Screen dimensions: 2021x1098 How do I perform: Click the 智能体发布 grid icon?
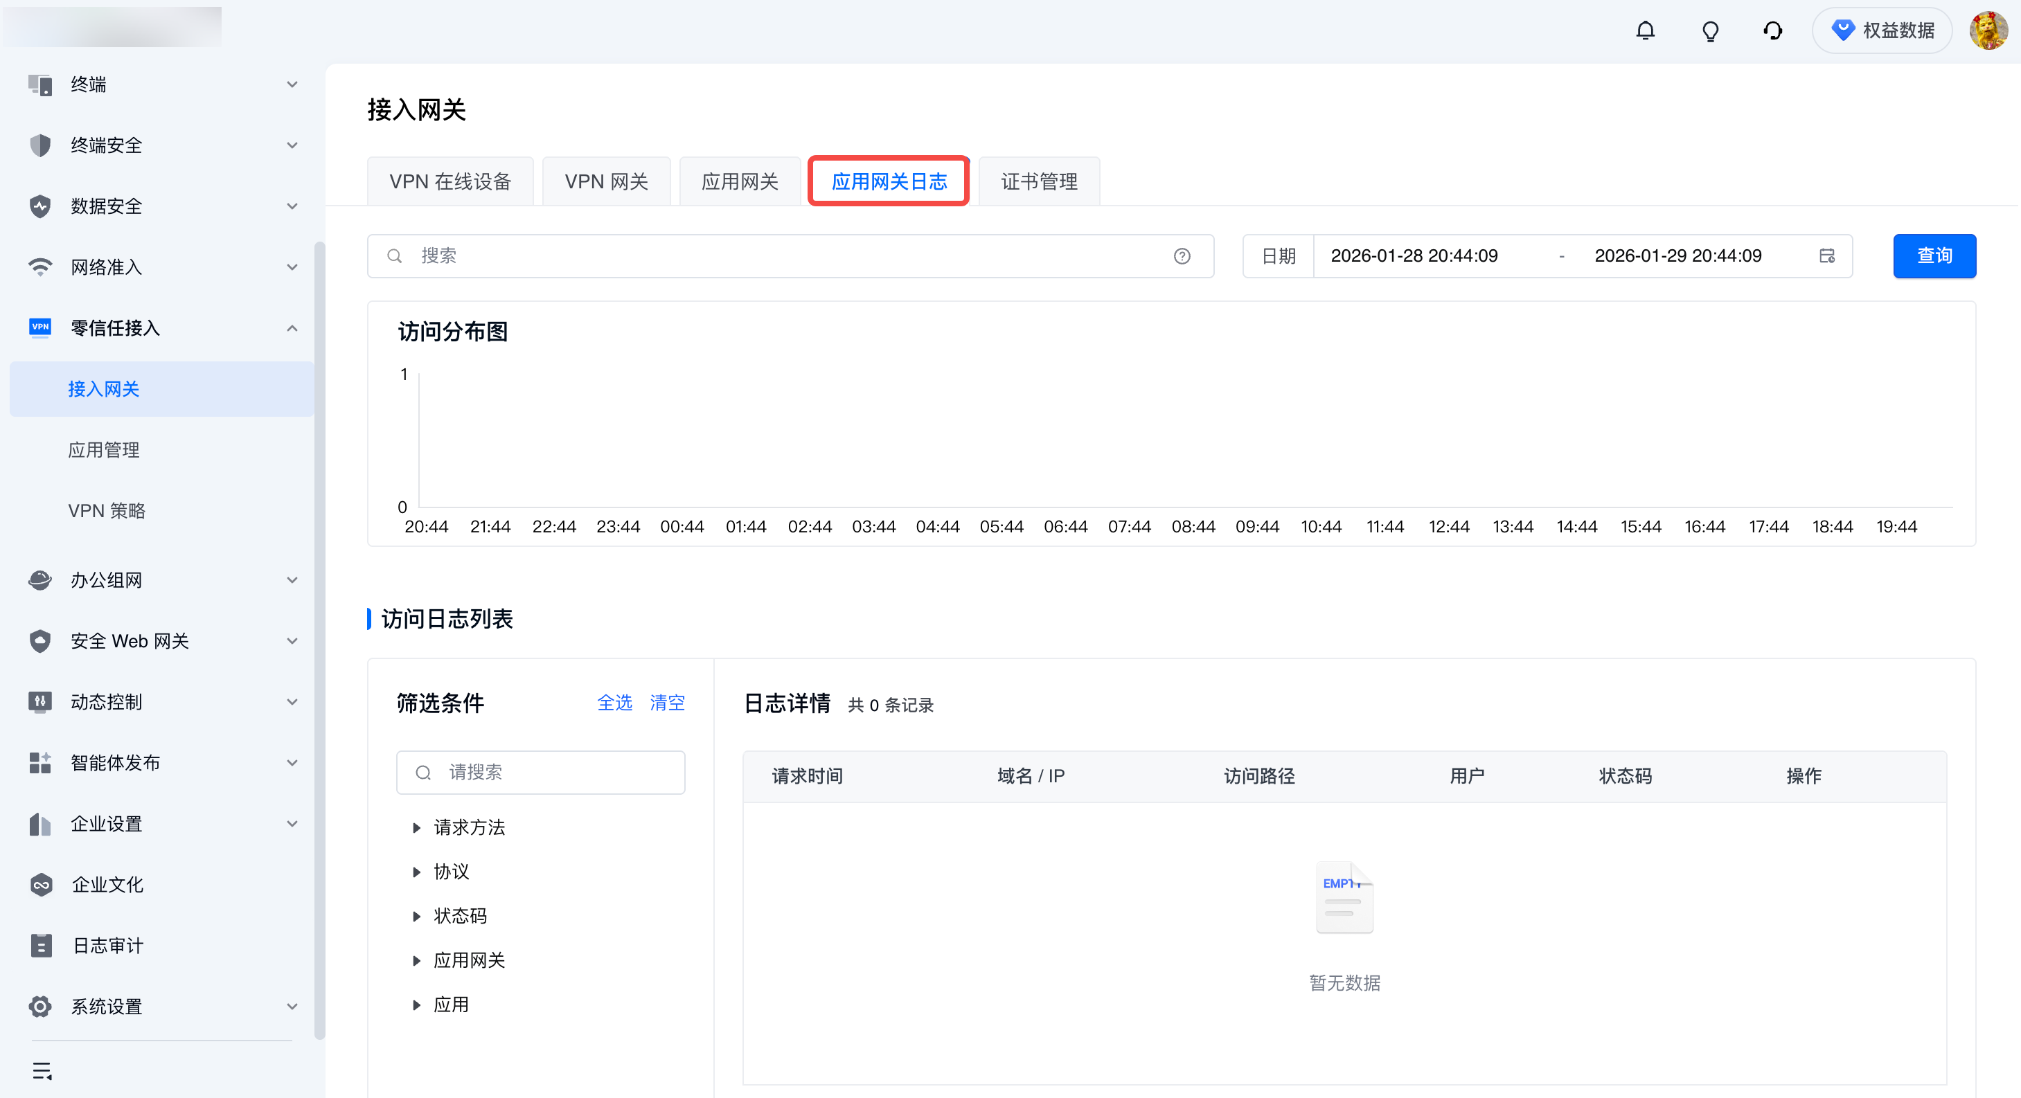(40, 763)
